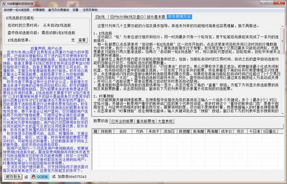Screen dimensions: 287x184
Task: Switch to the '日内5分钟K线及盘口' tab
Action: (127, 17)
